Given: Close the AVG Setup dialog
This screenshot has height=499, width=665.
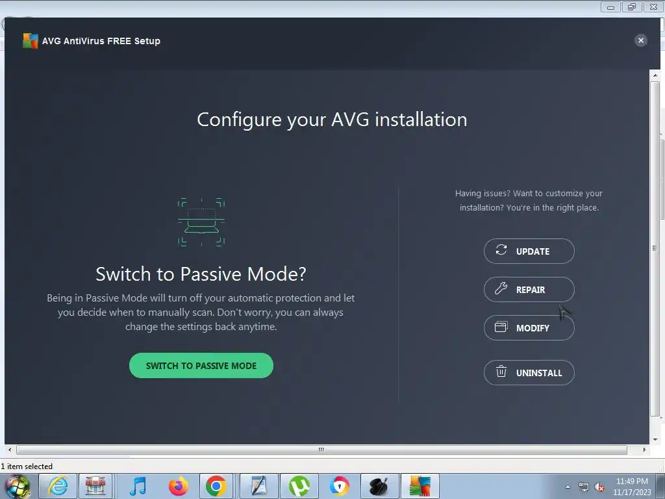Looking at the screenshot, I should (x=640, y=40).
